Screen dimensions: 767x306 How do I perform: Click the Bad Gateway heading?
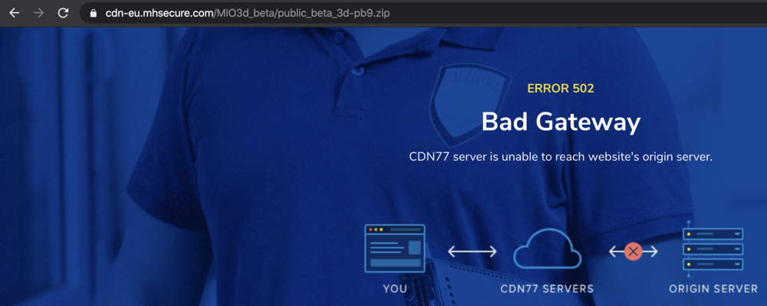pyautogui.click(x=561, y=122)
